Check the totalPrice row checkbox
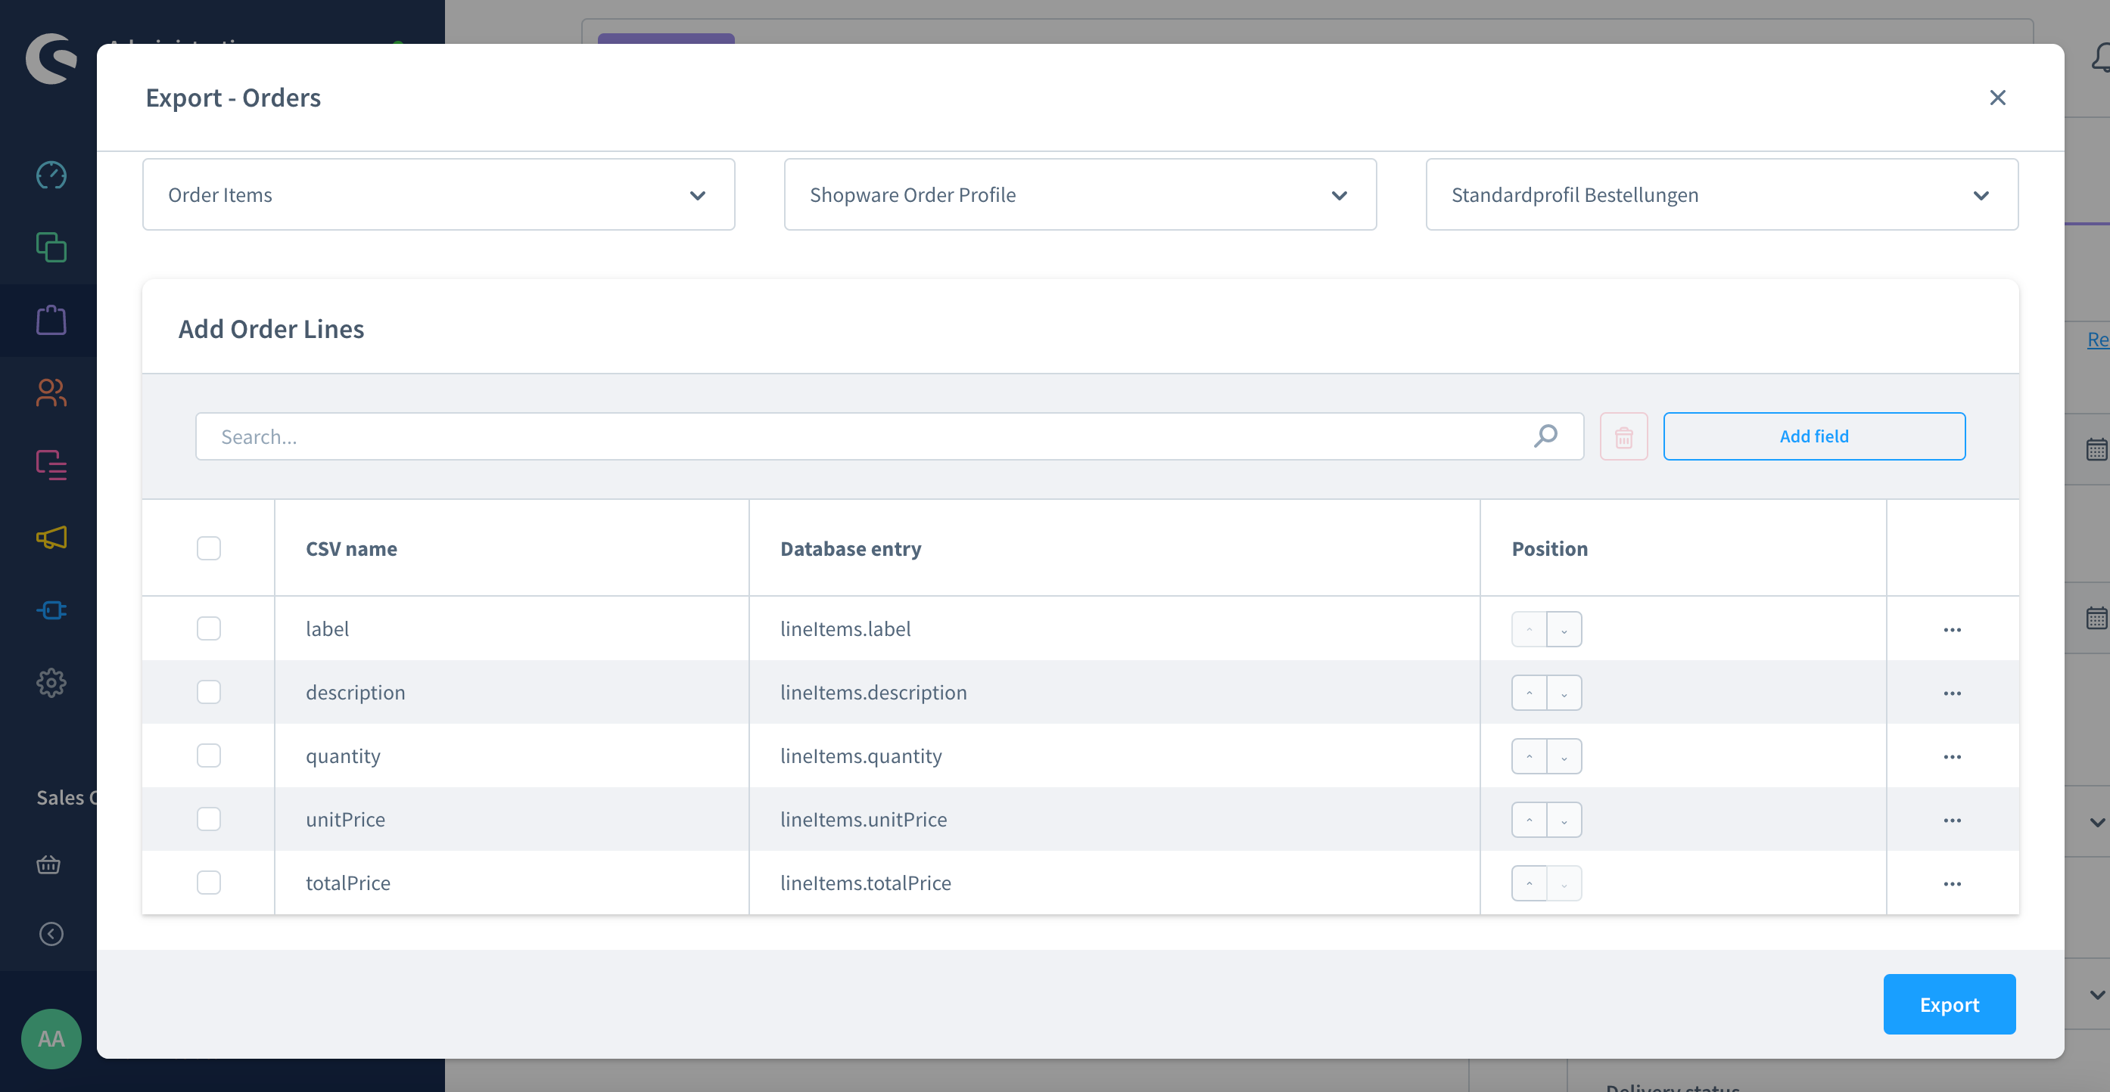Image resolution: width=2110 pixels, height=1092 pixels. point(209,883)
